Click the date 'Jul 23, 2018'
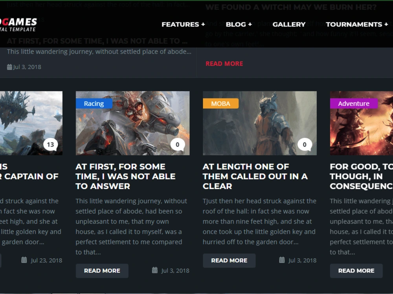 click(x=46, y=260)
